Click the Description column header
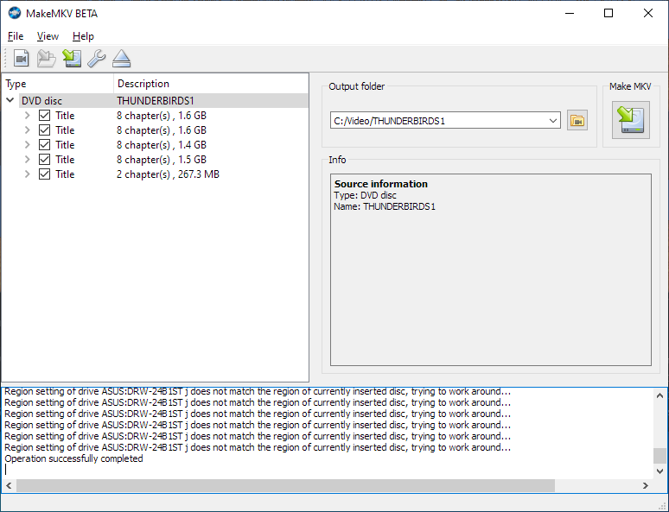 point(211,84)
